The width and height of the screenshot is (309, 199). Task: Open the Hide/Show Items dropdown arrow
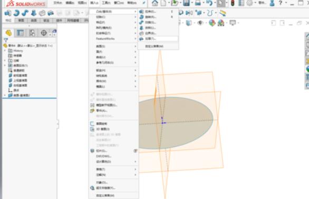tap(206, 23)
